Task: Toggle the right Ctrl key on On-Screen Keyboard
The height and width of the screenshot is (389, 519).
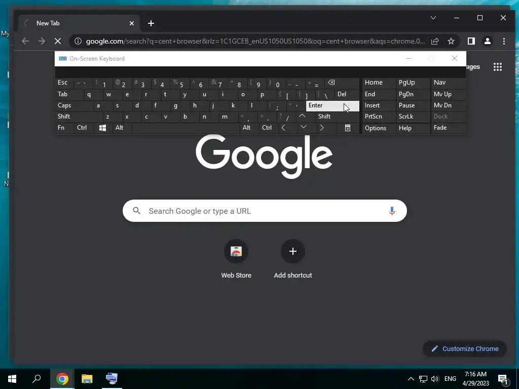Action: pyautogui.click(x=269, y=128)
